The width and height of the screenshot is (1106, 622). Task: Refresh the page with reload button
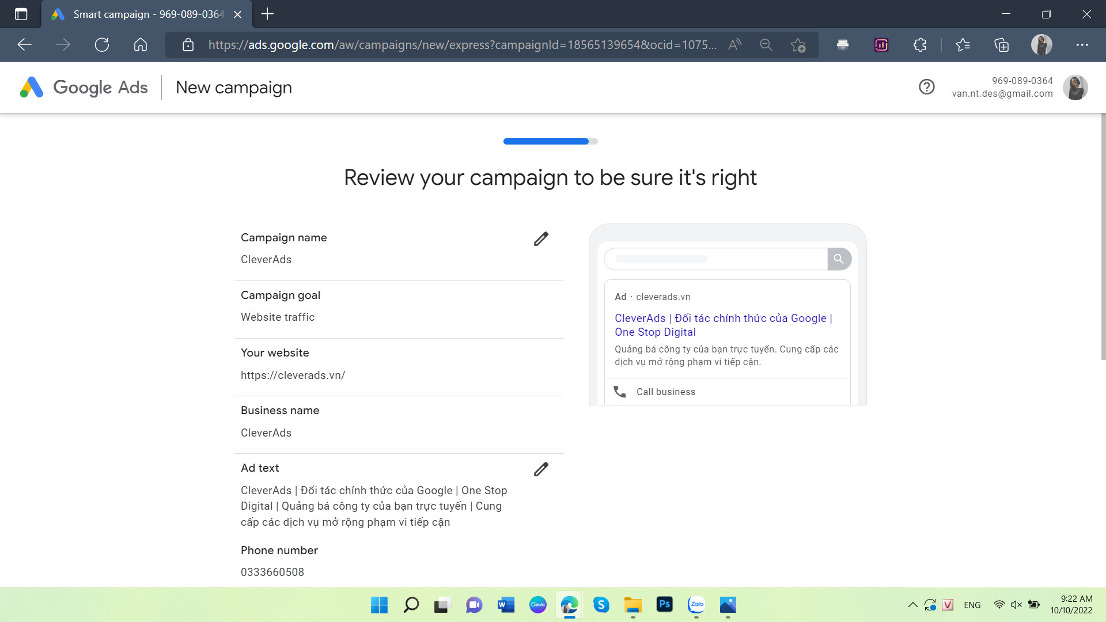click(102, 45)
